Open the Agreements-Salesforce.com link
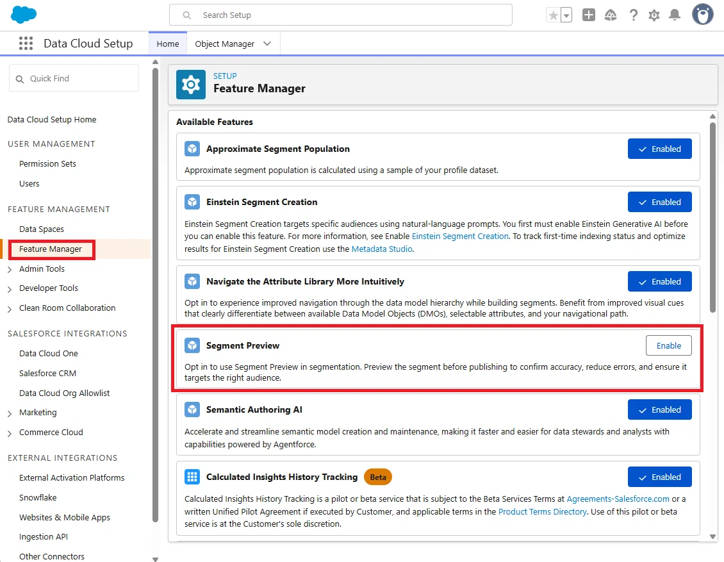This screenshot has height=562, width=724. 618,499
